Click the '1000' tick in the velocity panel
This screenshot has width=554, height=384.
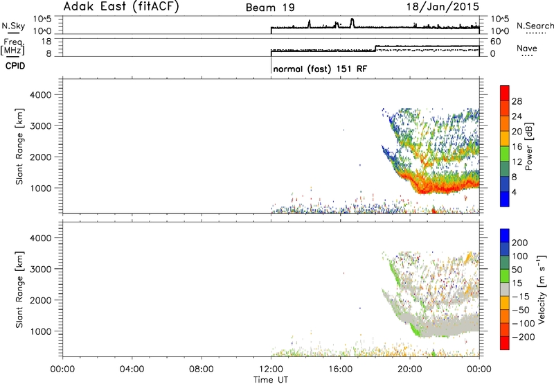pyautogui.click(x=41, y=331)
